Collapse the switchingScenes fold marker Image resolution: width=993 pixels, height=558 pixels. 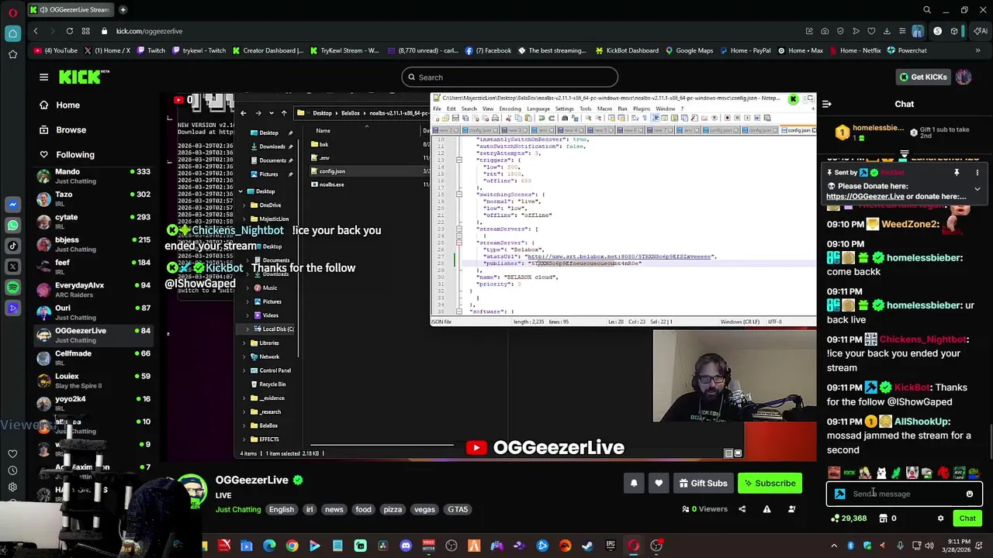coord(458,195)
